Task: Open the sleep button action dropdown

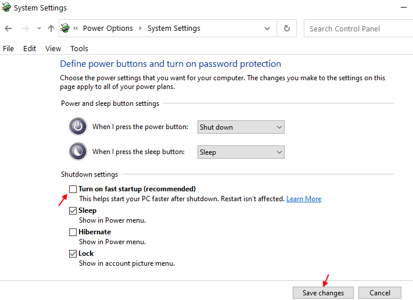Action: (241, 152)
